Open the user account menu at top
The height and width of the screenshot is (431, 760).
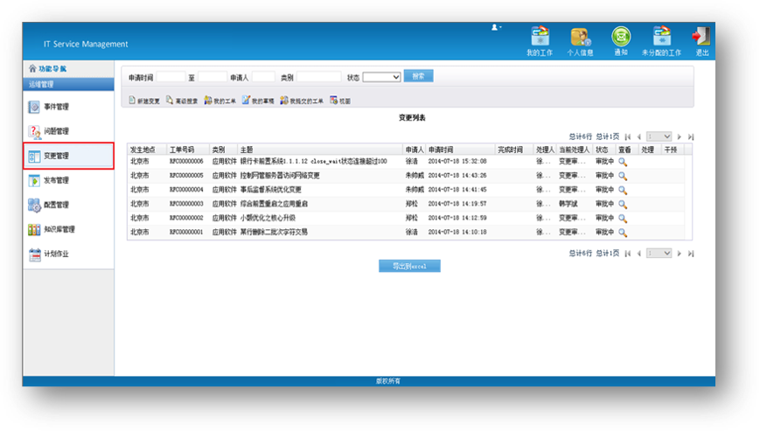tap(498, 28)
